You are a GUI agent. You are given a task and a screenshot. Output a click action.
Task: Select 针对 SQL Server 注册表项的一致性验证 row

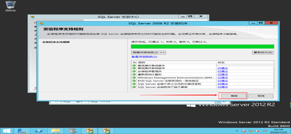202,81
